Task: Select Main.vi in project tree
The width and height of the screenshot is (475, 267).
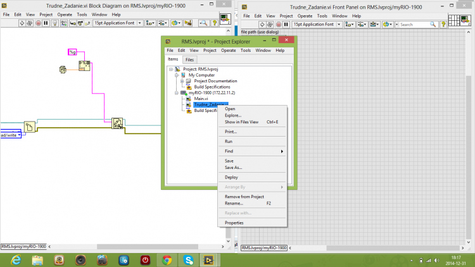Action: click(x=201, y=99)
